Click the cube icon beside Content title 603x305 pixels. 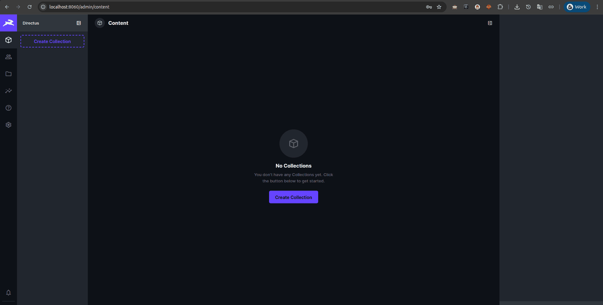pos(100,23)
